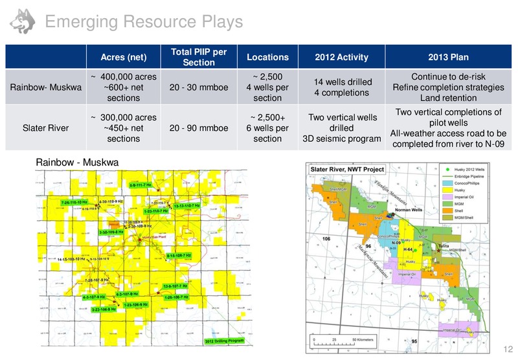
Task: Select the '20 - 30 mmboe' cell
Action: click(x=199, y=87)
